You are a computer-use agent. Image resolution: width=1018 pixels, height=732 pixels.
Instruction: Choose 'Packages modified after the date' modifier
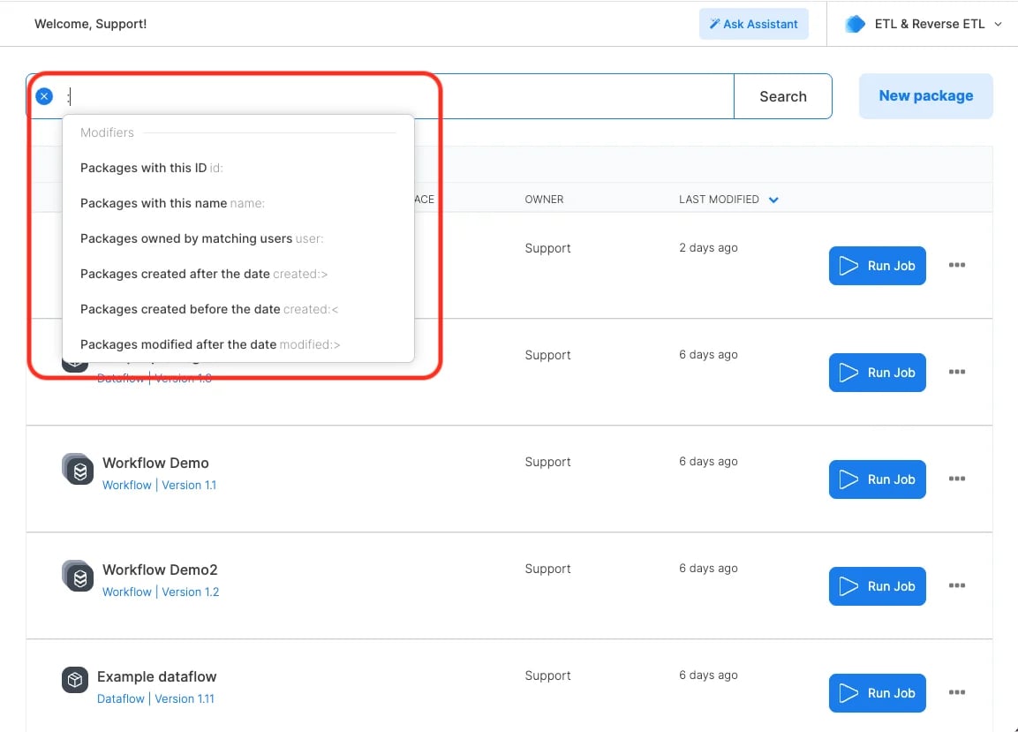(x=238, y=344)
